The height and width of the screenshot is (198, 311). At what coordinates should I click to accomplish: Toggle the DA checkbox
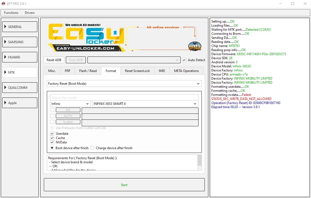(52, 110)
